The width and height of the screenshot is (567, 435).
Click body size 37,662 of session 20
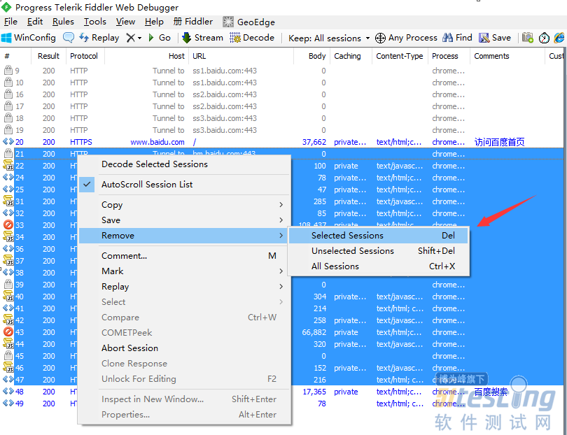click(314, 143)
